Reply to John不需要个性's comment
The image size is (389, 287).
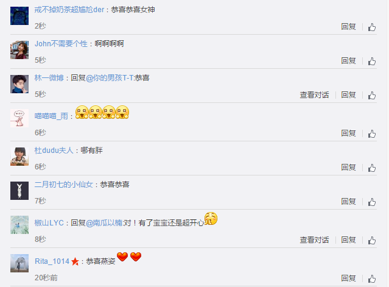[x=348, y=60]
